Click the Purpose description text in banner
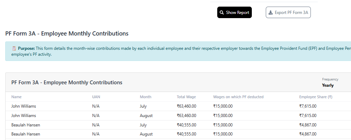The height and width of the screenshot is (140, 351). [x=175, y=48]
